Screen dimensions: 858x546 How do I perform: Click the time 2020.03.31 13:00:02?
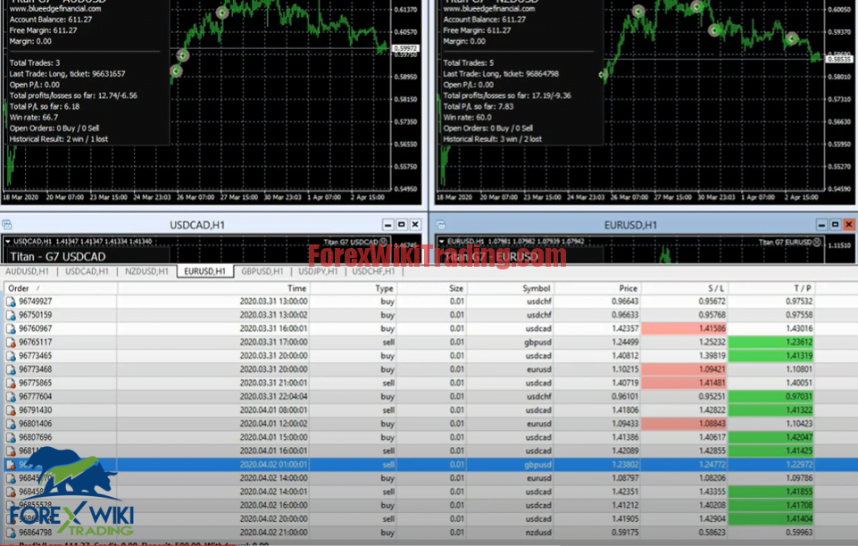pyautogui.click(x=273, y=315)
